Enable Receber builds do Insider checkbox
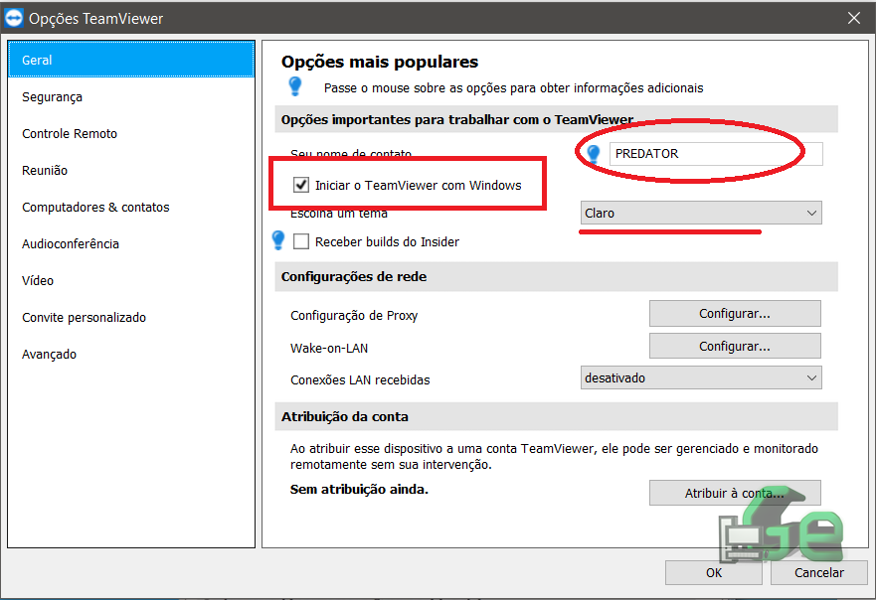876x600 pixels. click(301, 241)
